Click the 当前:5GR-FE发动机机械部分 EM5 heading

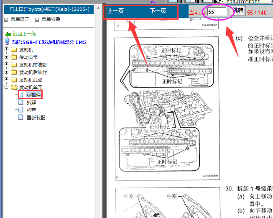(48, 42)
